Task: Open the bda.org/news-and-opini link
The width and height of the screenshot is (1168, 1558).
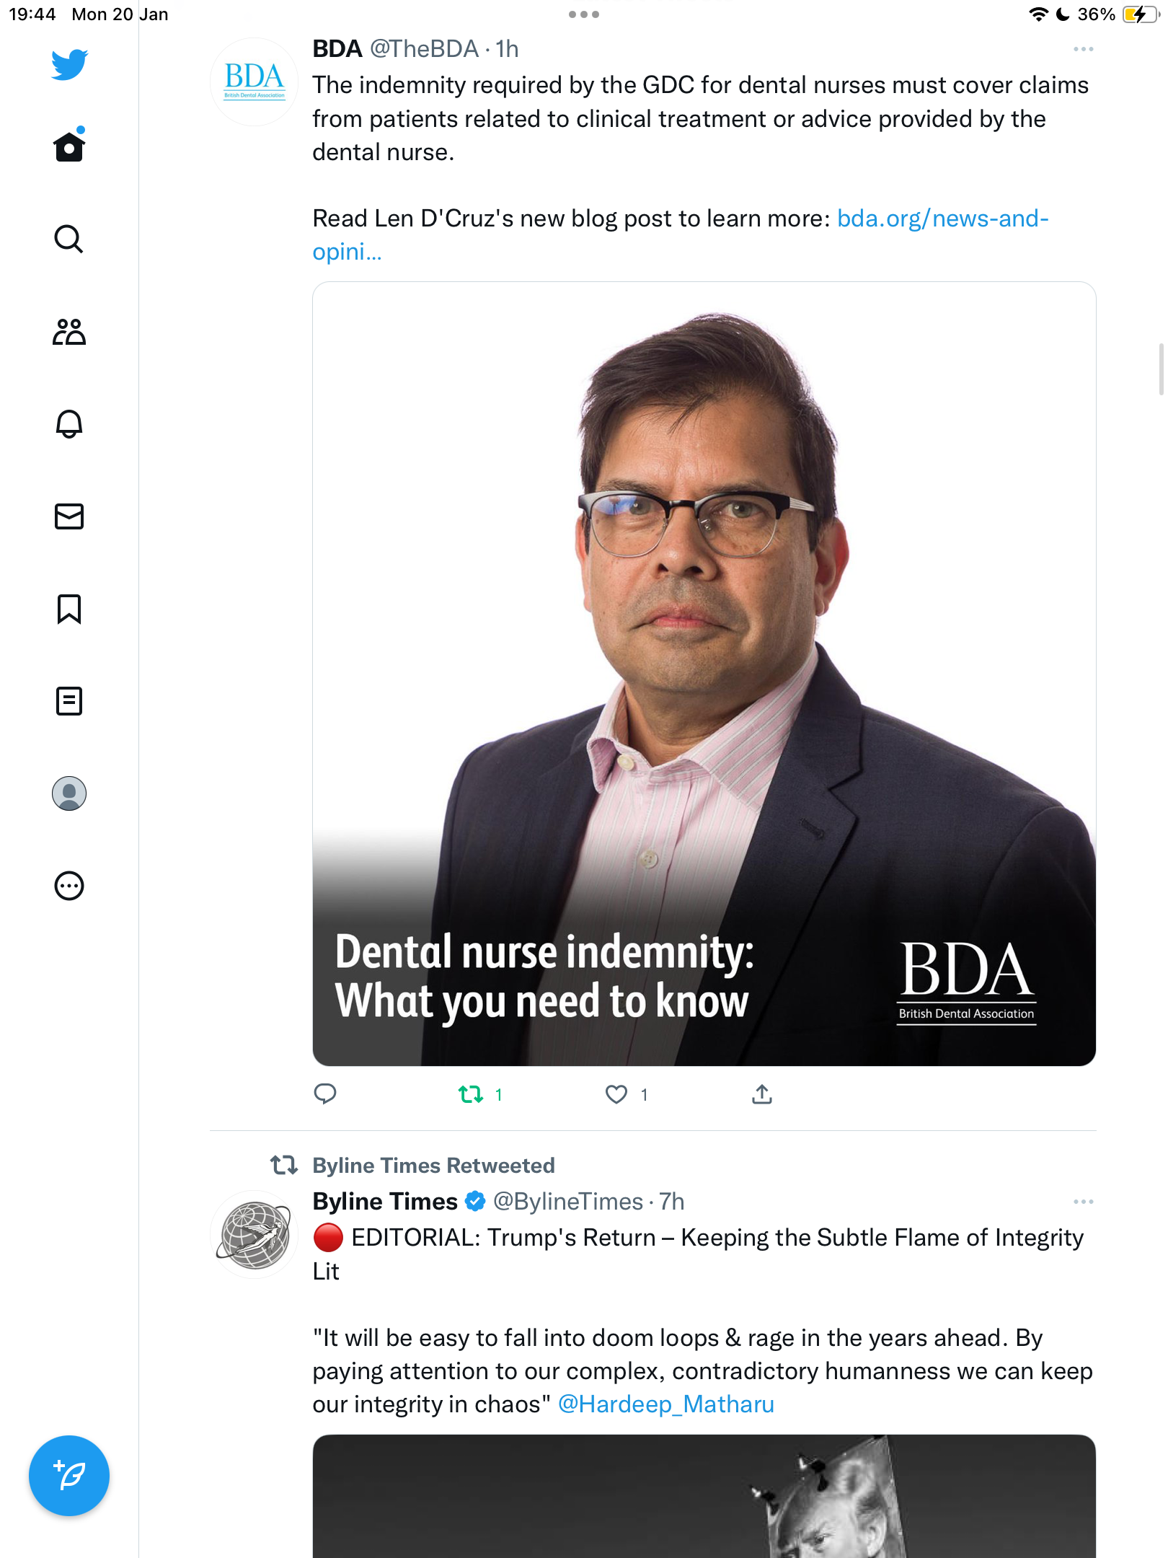Action: [x=680, y=234]
